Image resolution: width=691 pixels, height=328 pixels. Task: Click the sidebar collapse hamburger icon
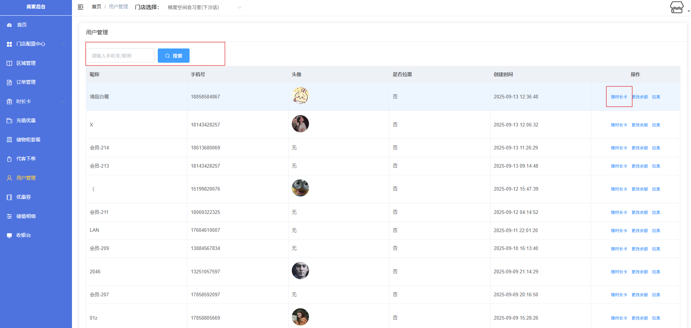click(81, 7)
